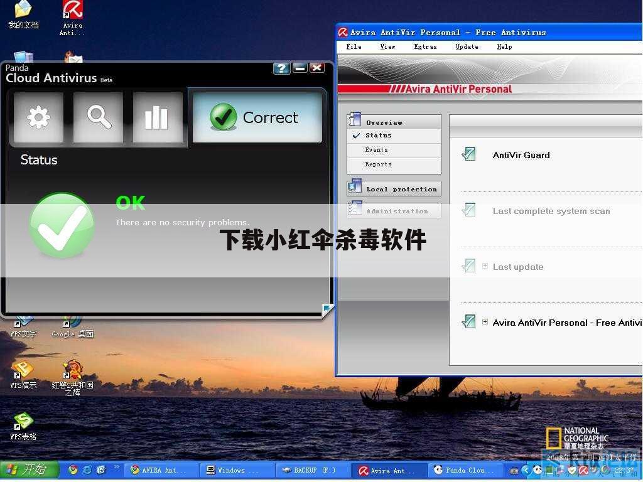Screen dimensions: 643x482
Task: Click Last complete system scan label
Action: 551,211
